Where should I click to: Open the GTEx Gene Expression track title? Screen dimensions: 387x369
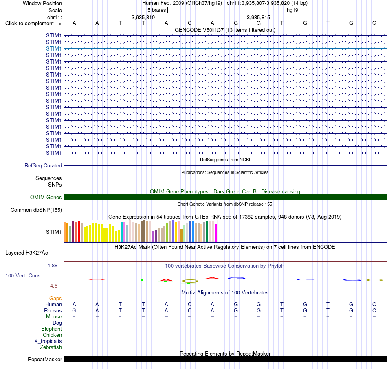coord(225,217)
